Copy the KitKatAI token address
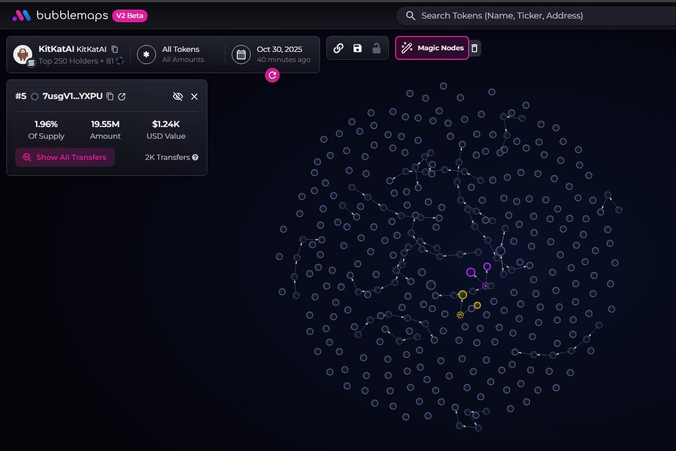The height and width of the screenshot is (451, 676). point(115,49)
